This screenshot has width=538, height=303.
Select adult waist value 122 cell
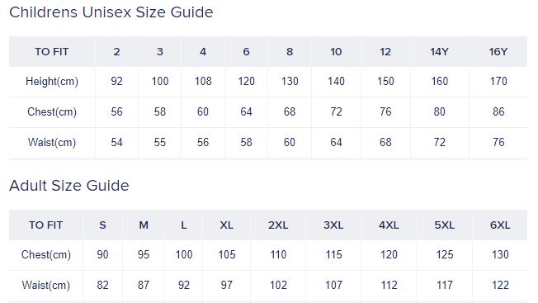click(500, 285)
